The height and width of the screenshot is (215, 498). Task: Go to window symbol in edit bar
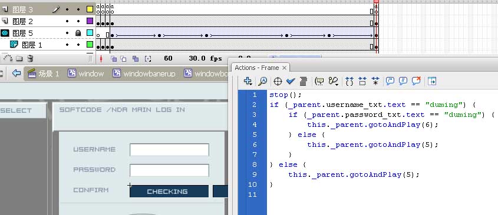[x=86, y=74]
